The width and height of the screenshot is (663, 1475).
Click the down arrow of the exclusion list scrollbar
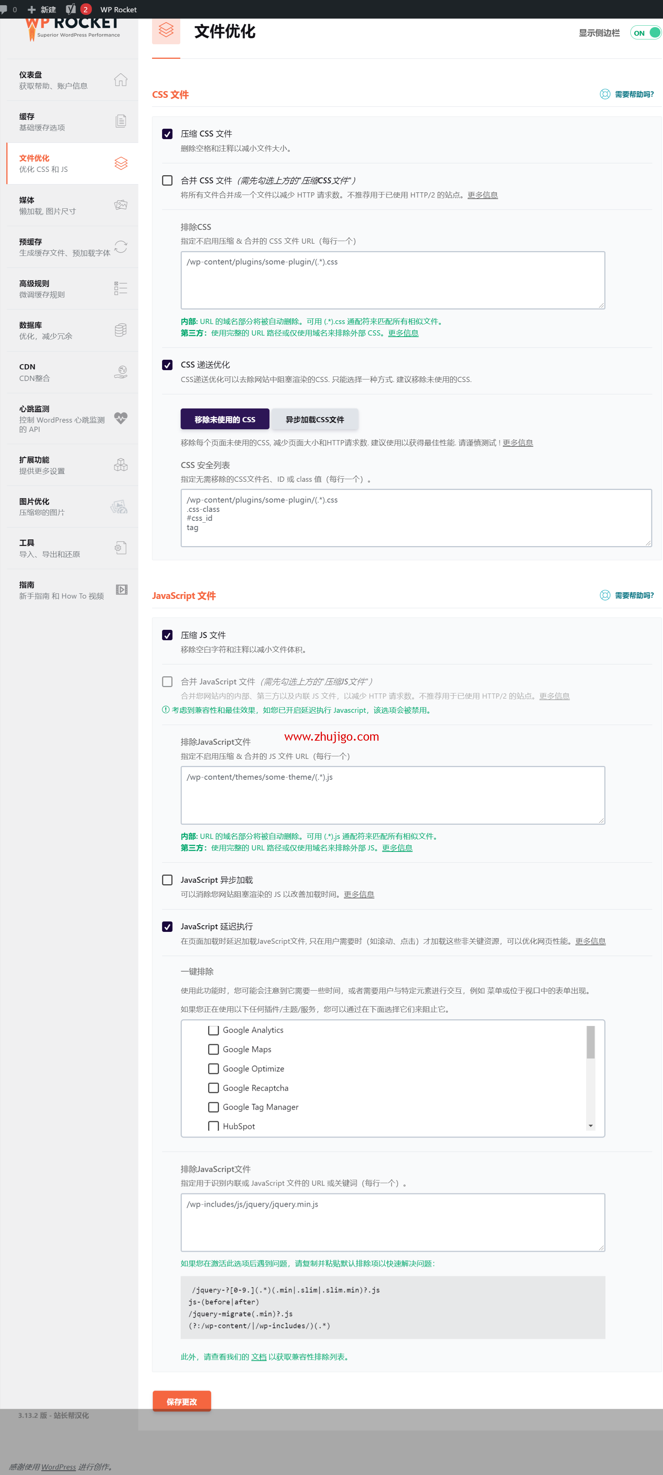pos(591,1126)
